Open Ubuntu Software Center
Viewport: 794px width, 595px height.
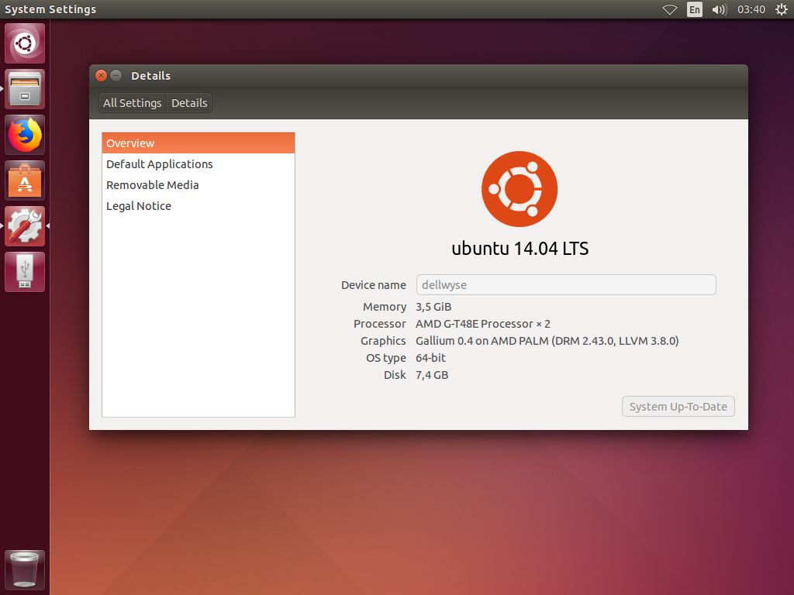[25, 181]
